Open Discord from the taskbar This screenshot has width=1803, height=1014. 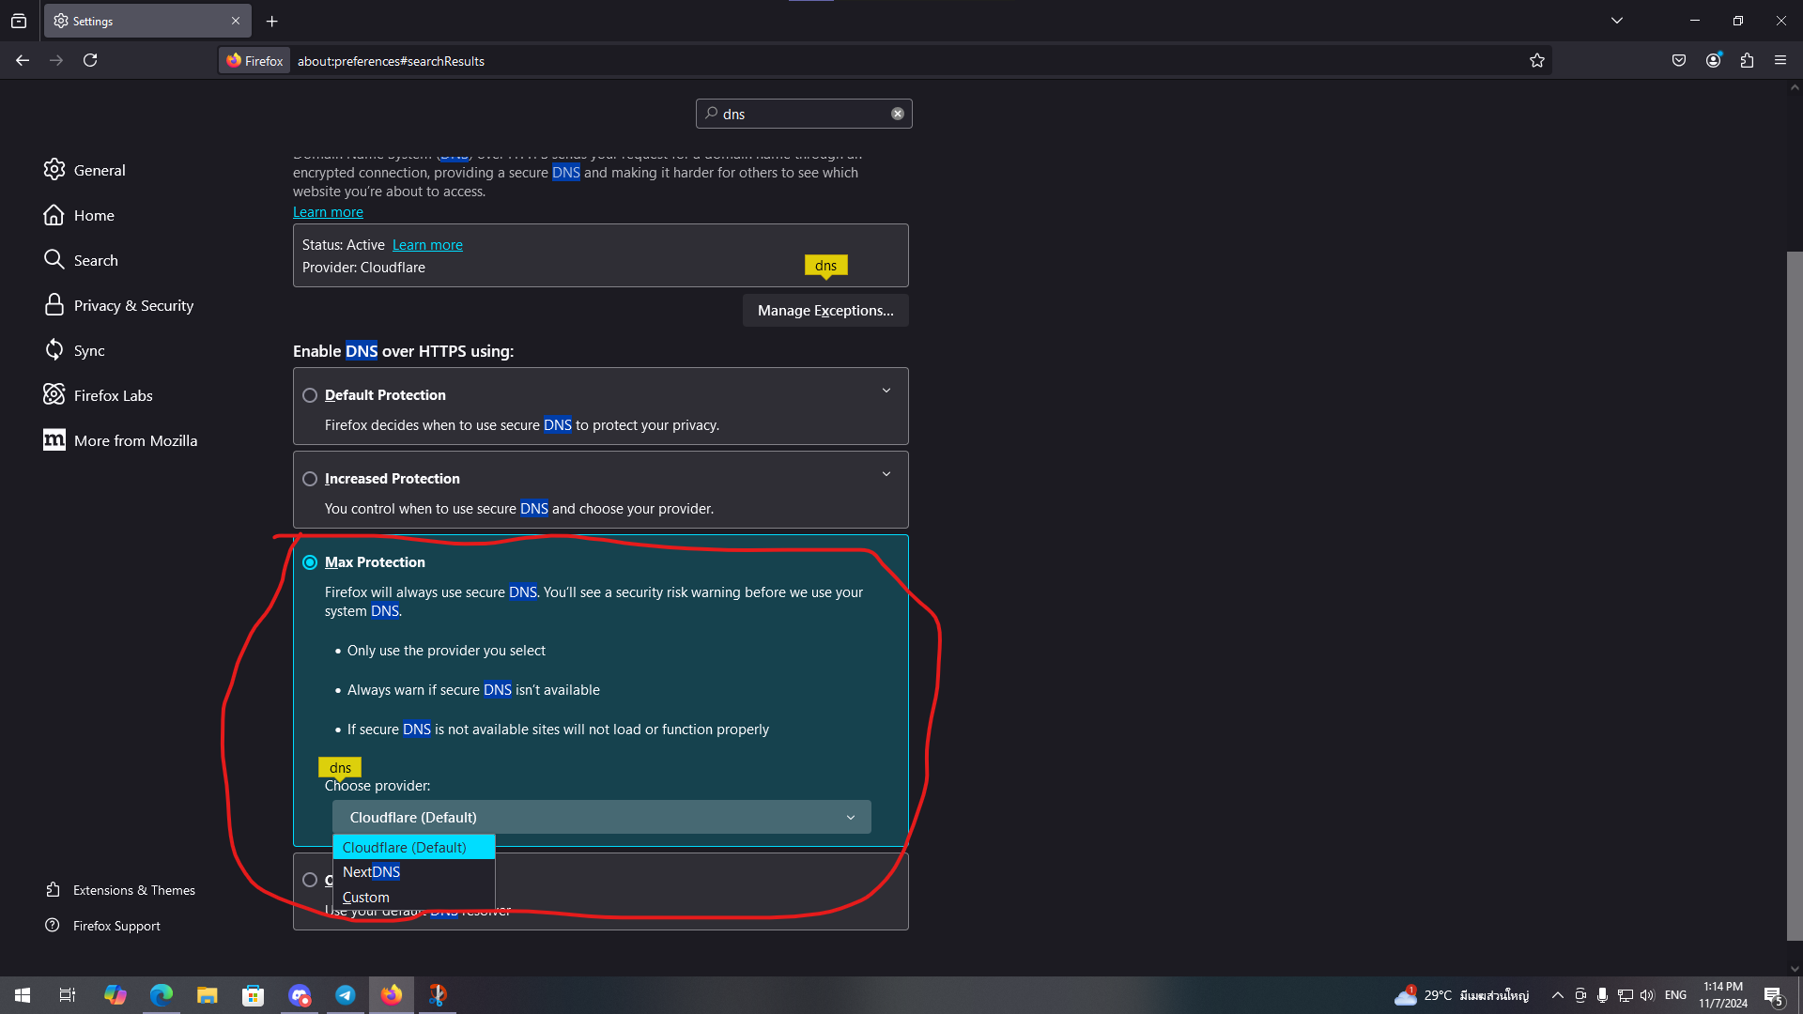299,995
